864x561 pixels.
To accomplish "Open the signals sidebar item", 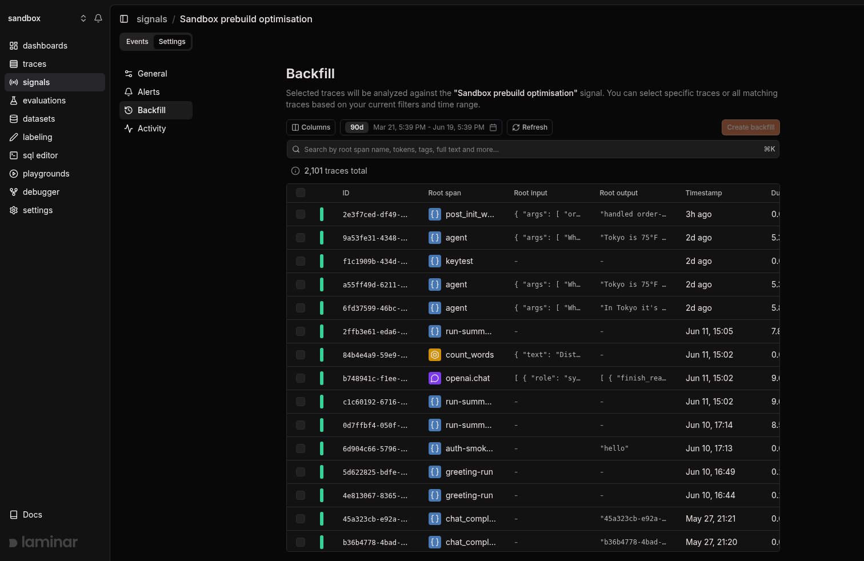I will (x=55, y=82).
